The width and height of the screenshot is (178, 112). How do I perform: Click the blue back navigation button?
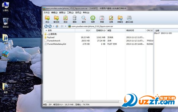coord(46,26)
